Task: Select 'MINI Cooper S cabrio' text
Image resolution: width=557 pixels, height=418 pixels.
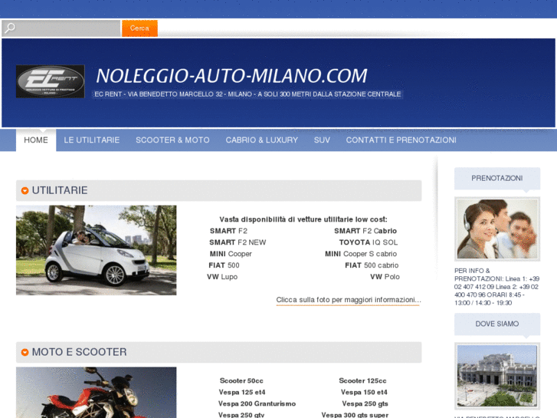Action: click(x=361, y=254)
